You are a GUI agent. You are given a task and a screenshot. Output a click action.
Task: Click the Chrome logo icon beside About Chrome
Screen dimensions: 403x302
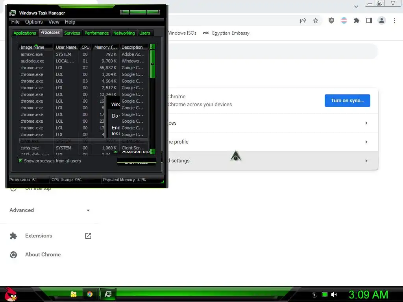click(x=13, y=254)
